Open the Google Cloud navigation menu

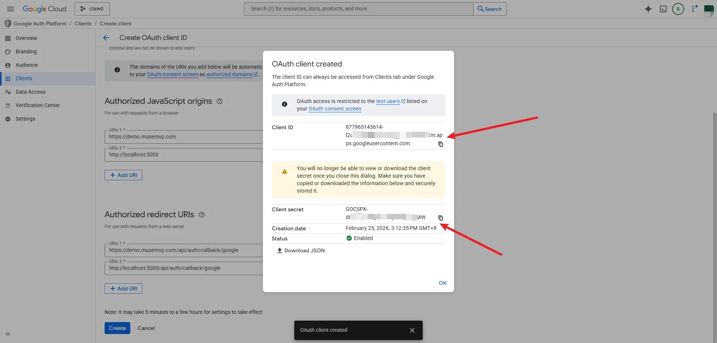pos(10,9)
